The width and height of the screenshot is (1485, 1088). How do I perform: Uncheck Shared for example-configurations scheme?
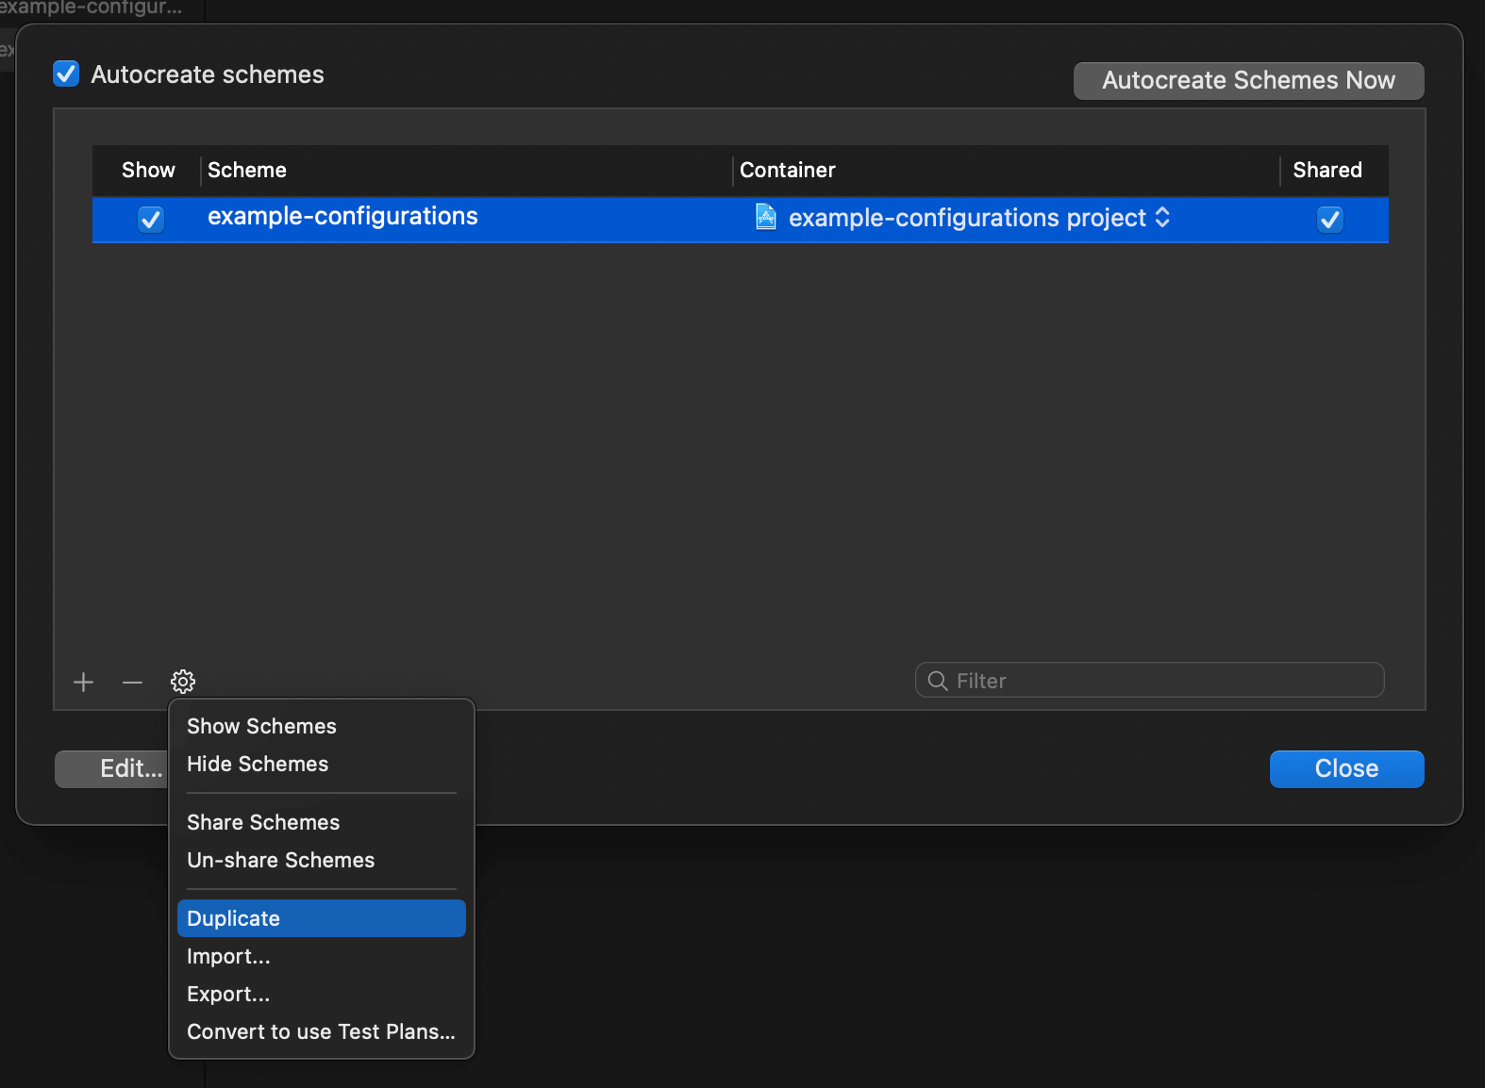tap(1329, 220)
